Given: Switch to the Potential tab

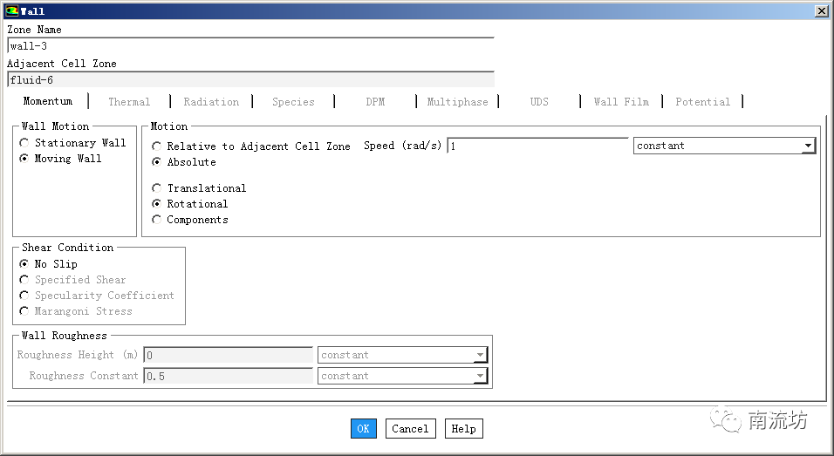Looking at the screenshot, I should (702, 101).
